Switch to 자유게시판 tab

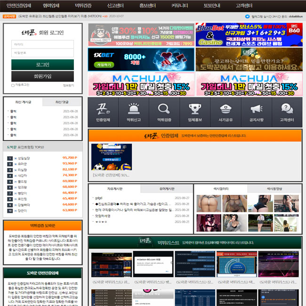tap(115, 189)
